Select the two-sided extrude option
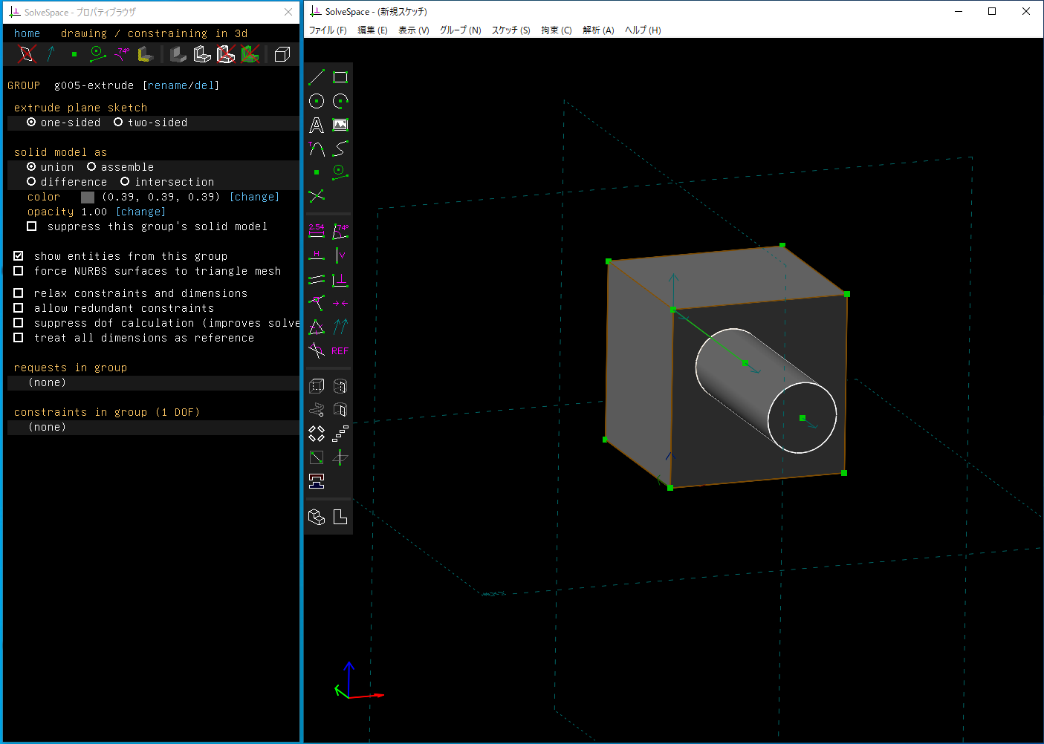 pyautogui.click(x=118, y=123)
